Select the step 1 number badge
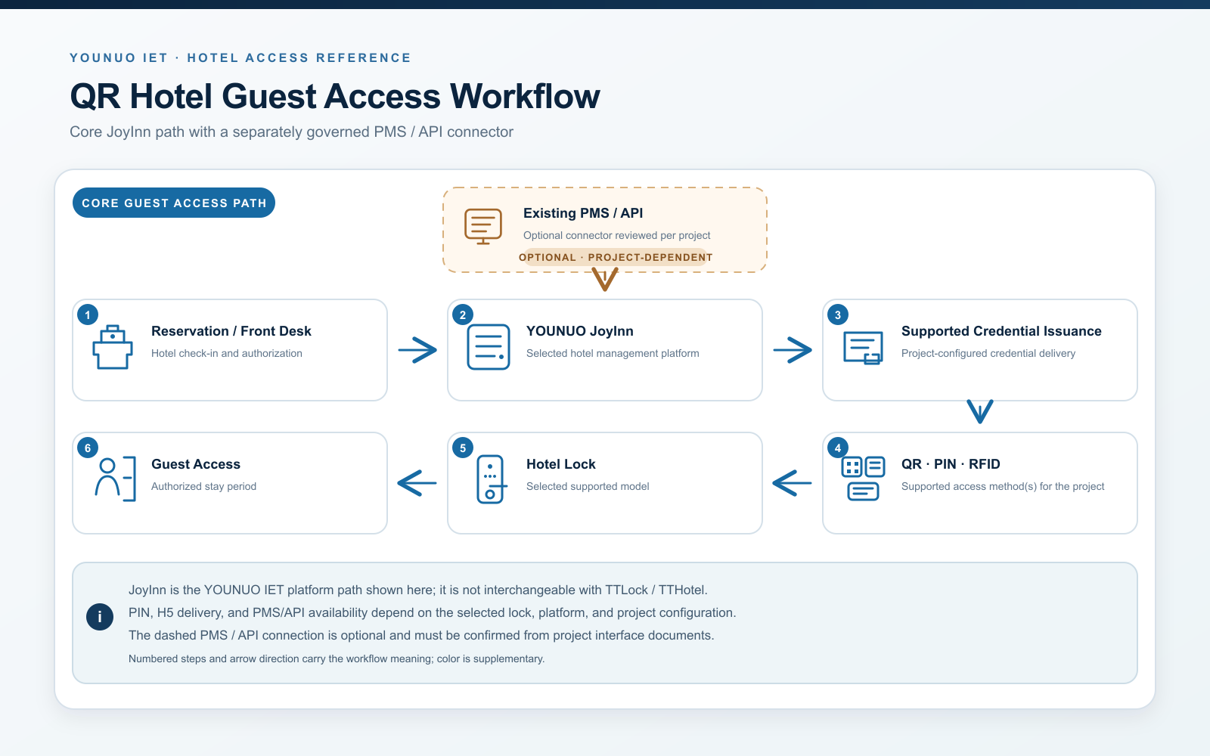The height and width of the screenshot is (756, 1210). 88,314
